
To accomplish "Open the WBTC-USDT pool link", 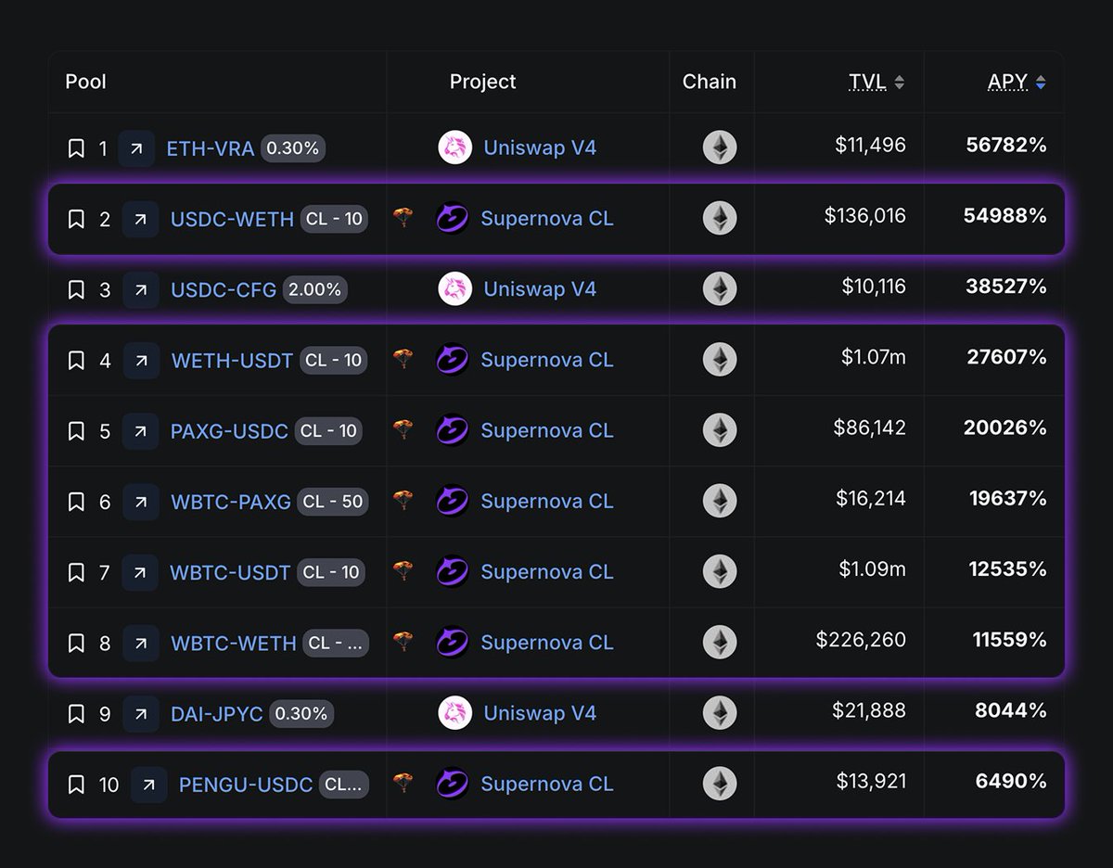I will [x=230, y=572].
